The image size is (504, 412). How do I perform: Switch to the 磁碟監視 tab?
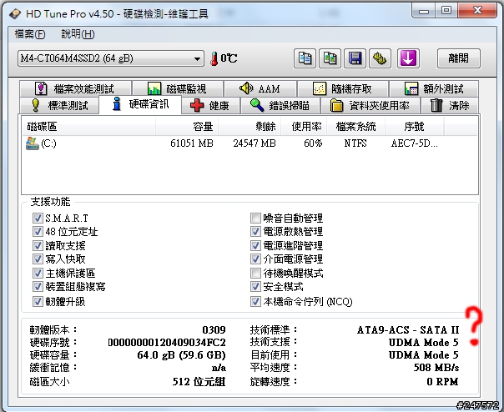point(178,88)
